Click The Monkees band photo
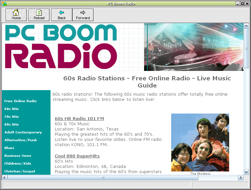Screen dimensions: 251x190 [200, 142]
